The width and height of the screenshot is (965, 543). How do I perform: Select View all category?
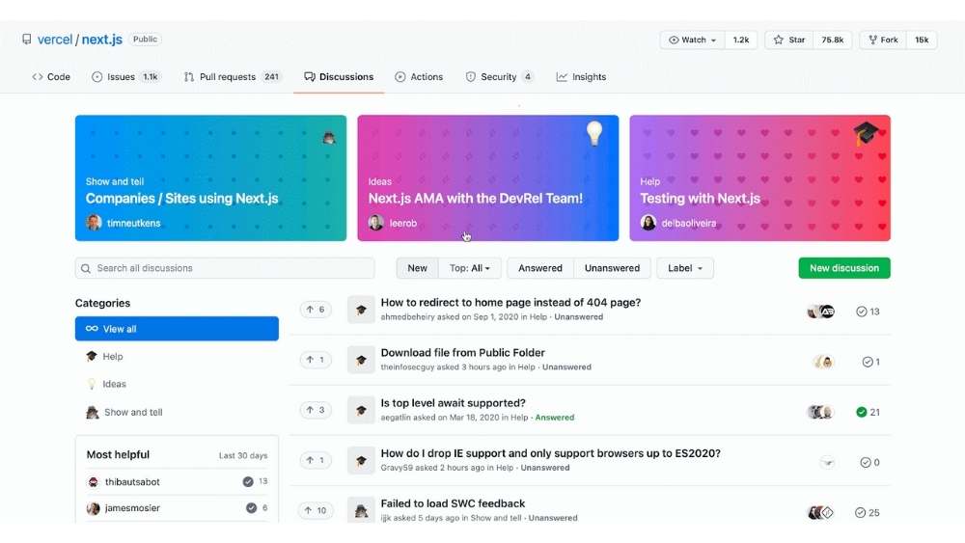177,329
